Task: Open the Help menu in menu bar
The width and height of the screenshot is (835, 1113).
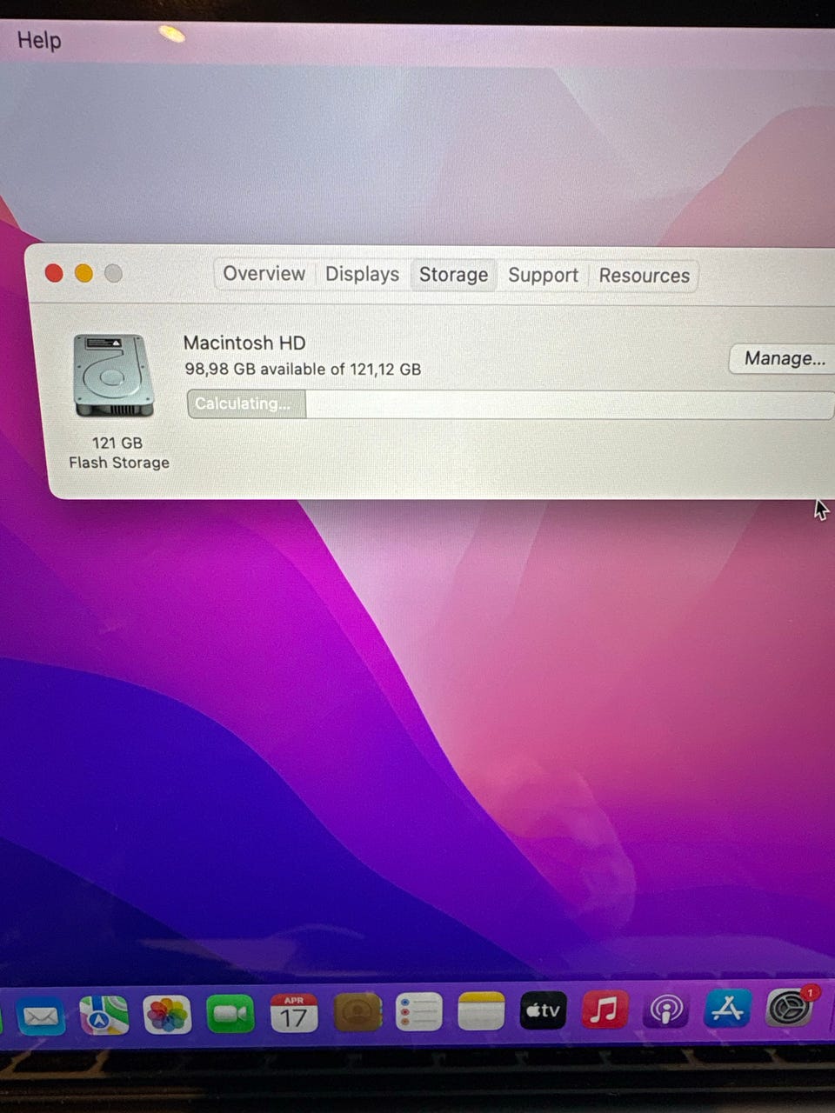Action: tap(39, 40)
